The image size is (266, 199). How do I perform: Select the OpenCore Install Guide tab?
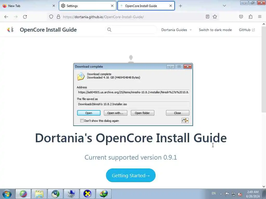pos(146,6)
